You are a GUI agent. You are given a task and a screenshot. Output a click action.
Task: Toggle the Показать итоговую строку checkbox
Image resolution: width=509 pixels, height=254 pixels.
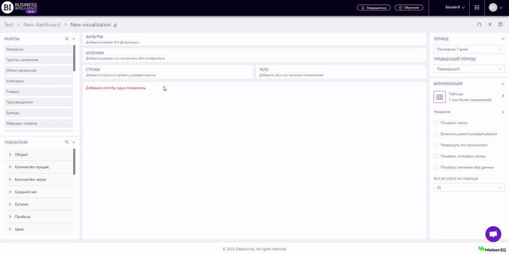click(x=436, y=156)
